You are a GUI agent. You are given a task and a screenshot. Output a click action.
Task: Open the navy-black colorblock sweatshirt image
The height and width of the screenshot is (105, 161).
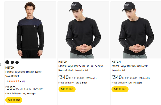coord(30,30)
